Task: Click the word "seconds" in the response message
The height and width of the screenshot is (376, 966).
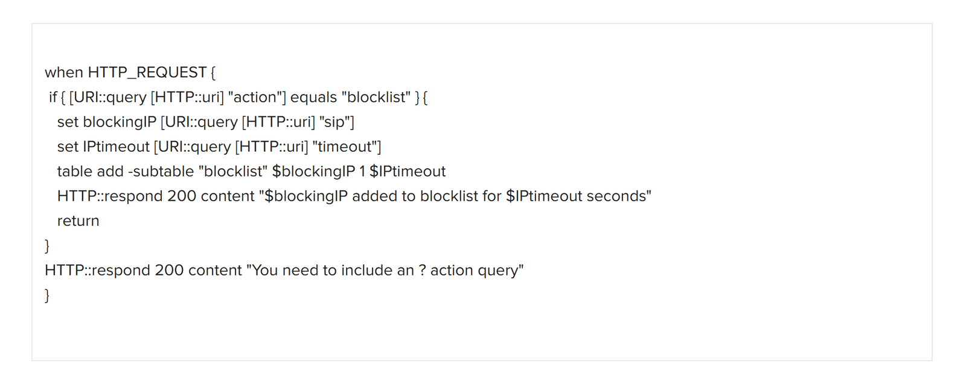Action: [x=618, y=196]
